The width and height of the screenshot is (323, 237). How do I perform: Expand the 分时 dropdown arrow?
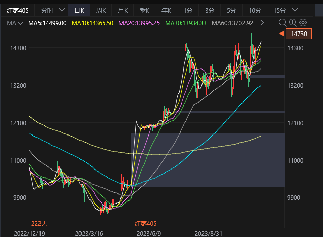click(62, 10)
